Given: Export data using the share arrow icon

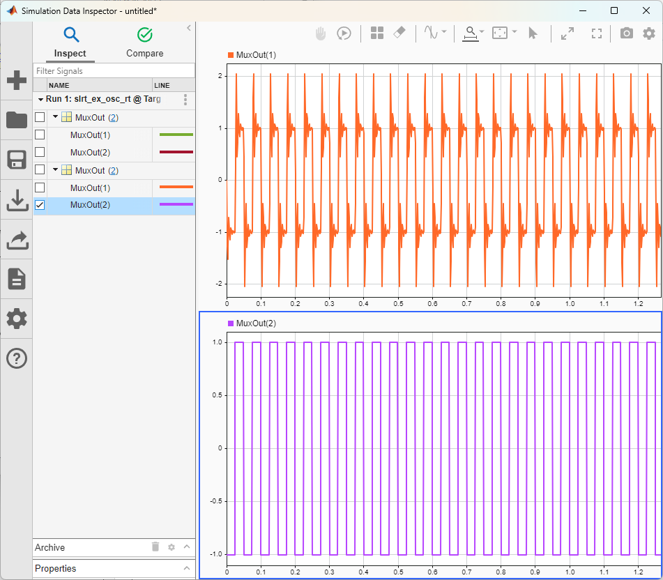Looking at the screenshot, I should 16,239.
